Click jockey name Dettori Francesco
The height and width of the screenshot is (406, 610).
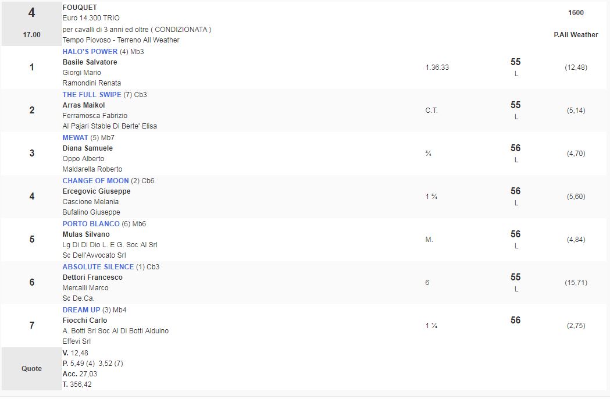coord(92,277)
